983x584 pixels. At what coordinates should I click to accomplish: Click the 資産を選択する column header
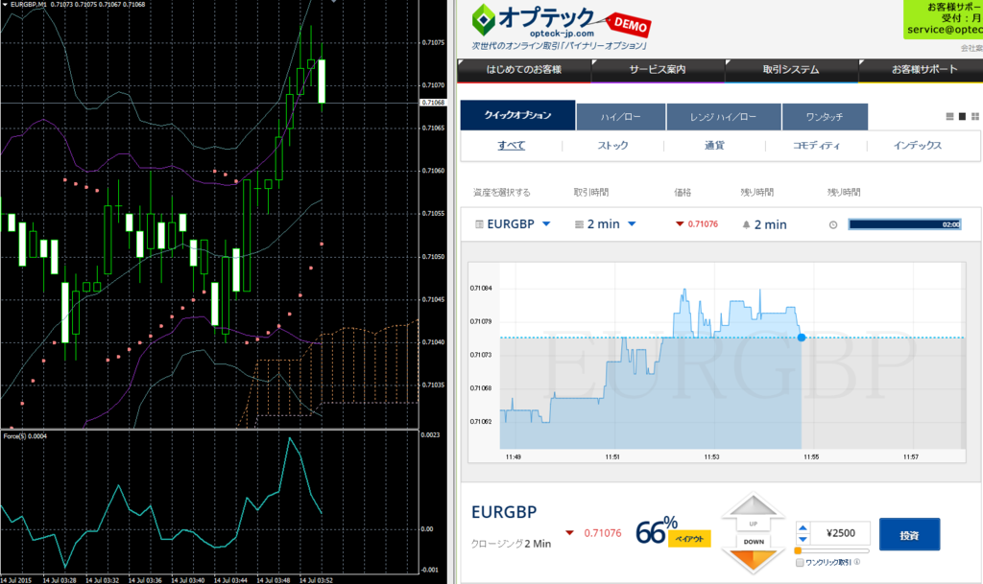501,192
